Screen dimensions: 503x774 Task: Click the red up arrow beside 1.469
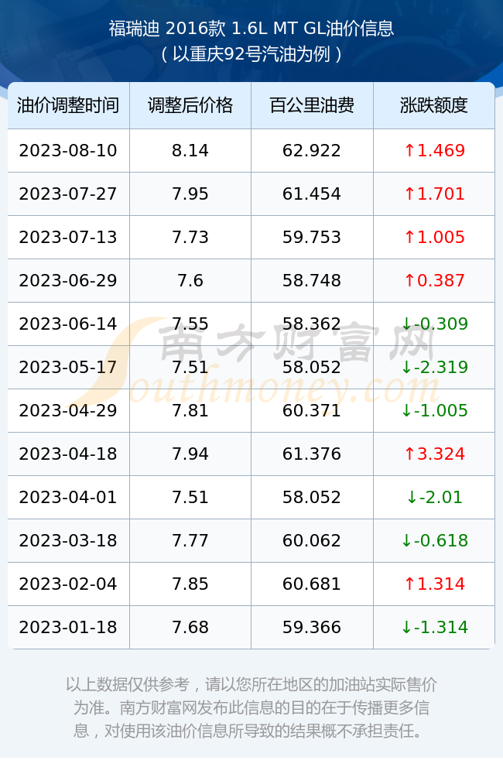coord(409,151)
